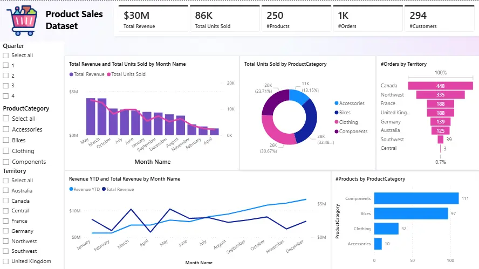Filter by Accessories category checkbox
Viewport: 479px width, 269px height.
click(6, 129)
